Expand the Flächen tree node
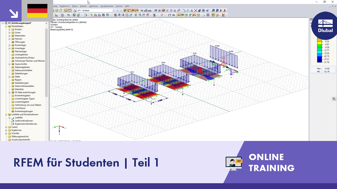The image size is (337, 189). pos(10,39)
